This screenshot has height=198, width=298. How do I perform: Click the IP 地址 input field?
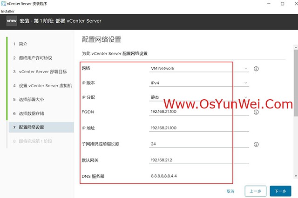pos(199,128)
